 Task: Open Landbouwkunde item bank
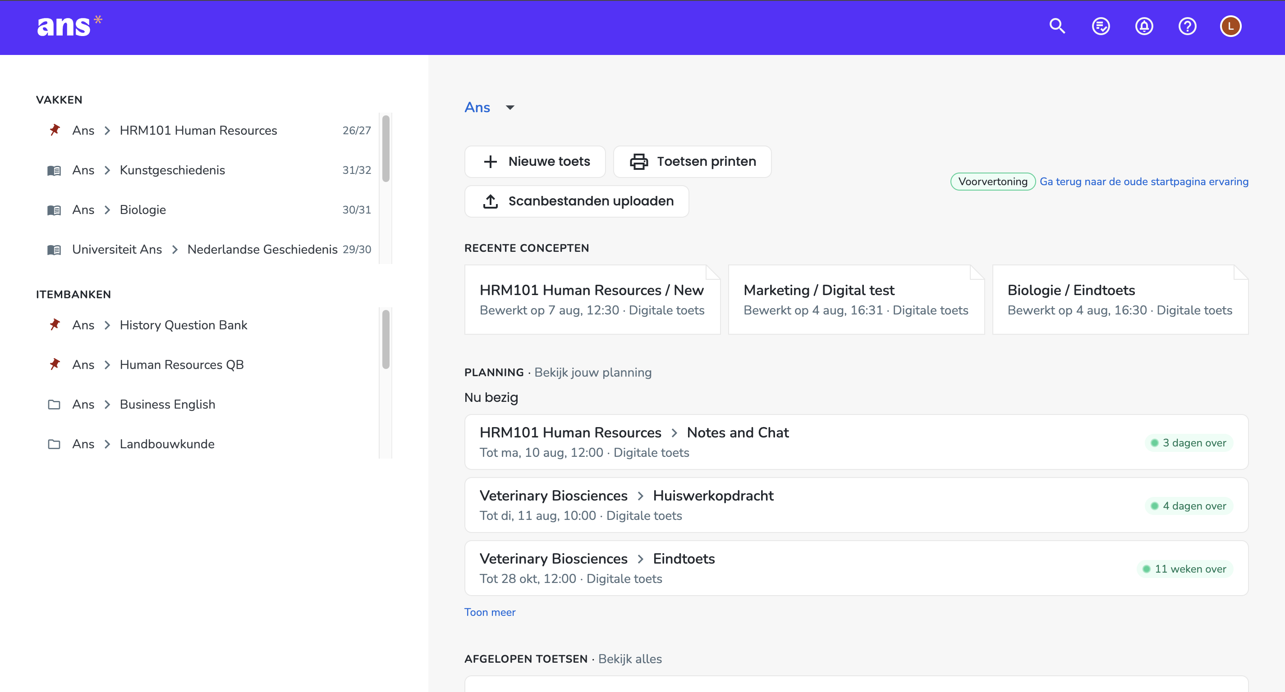pyautogui.click(x=167, y=444)
